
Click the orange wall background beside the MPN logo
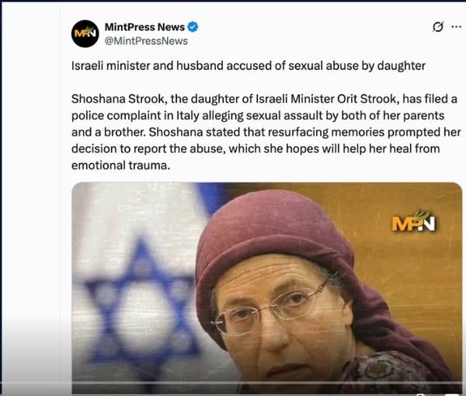(416, 267)
